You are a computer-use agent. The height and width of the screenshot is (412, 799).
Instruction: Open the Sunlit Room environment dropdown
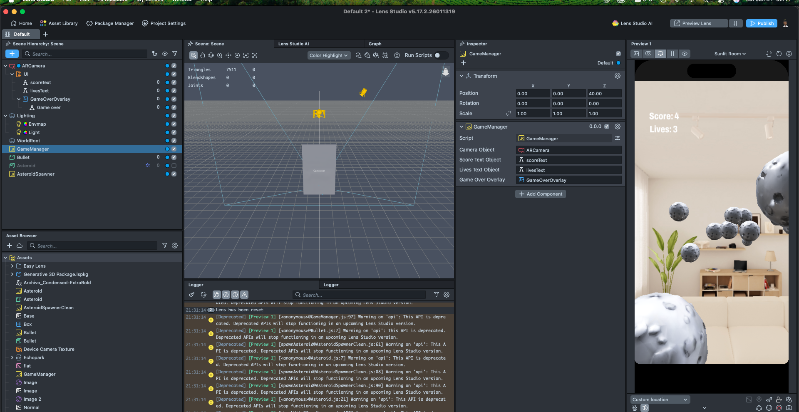click(x=730, y=54)
